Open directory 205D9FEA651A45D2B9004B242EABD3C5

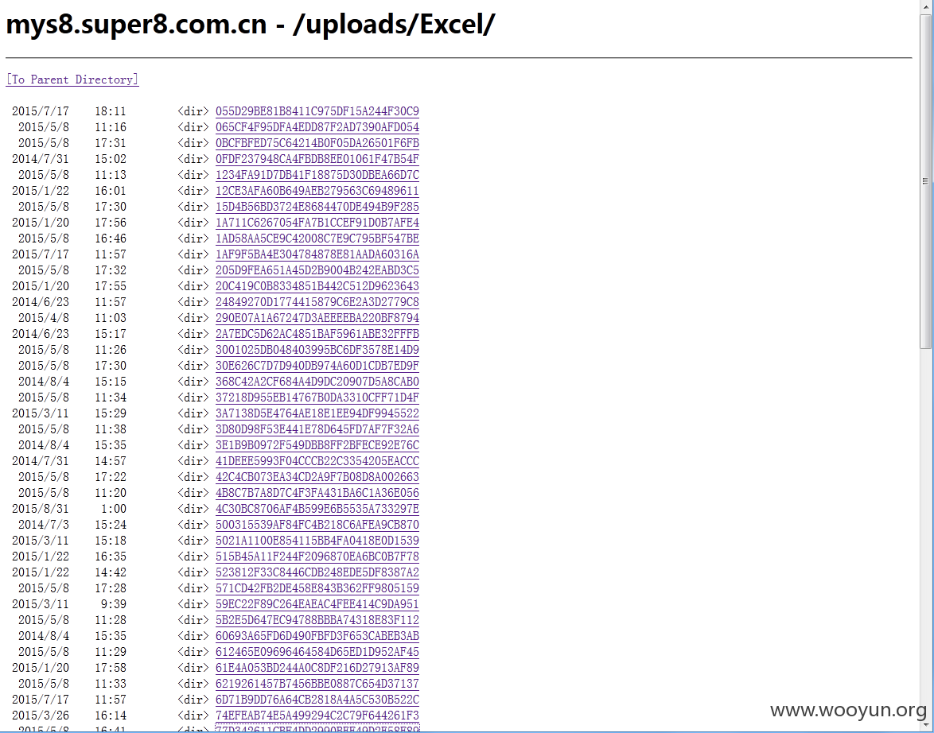[x=317, y=270]
